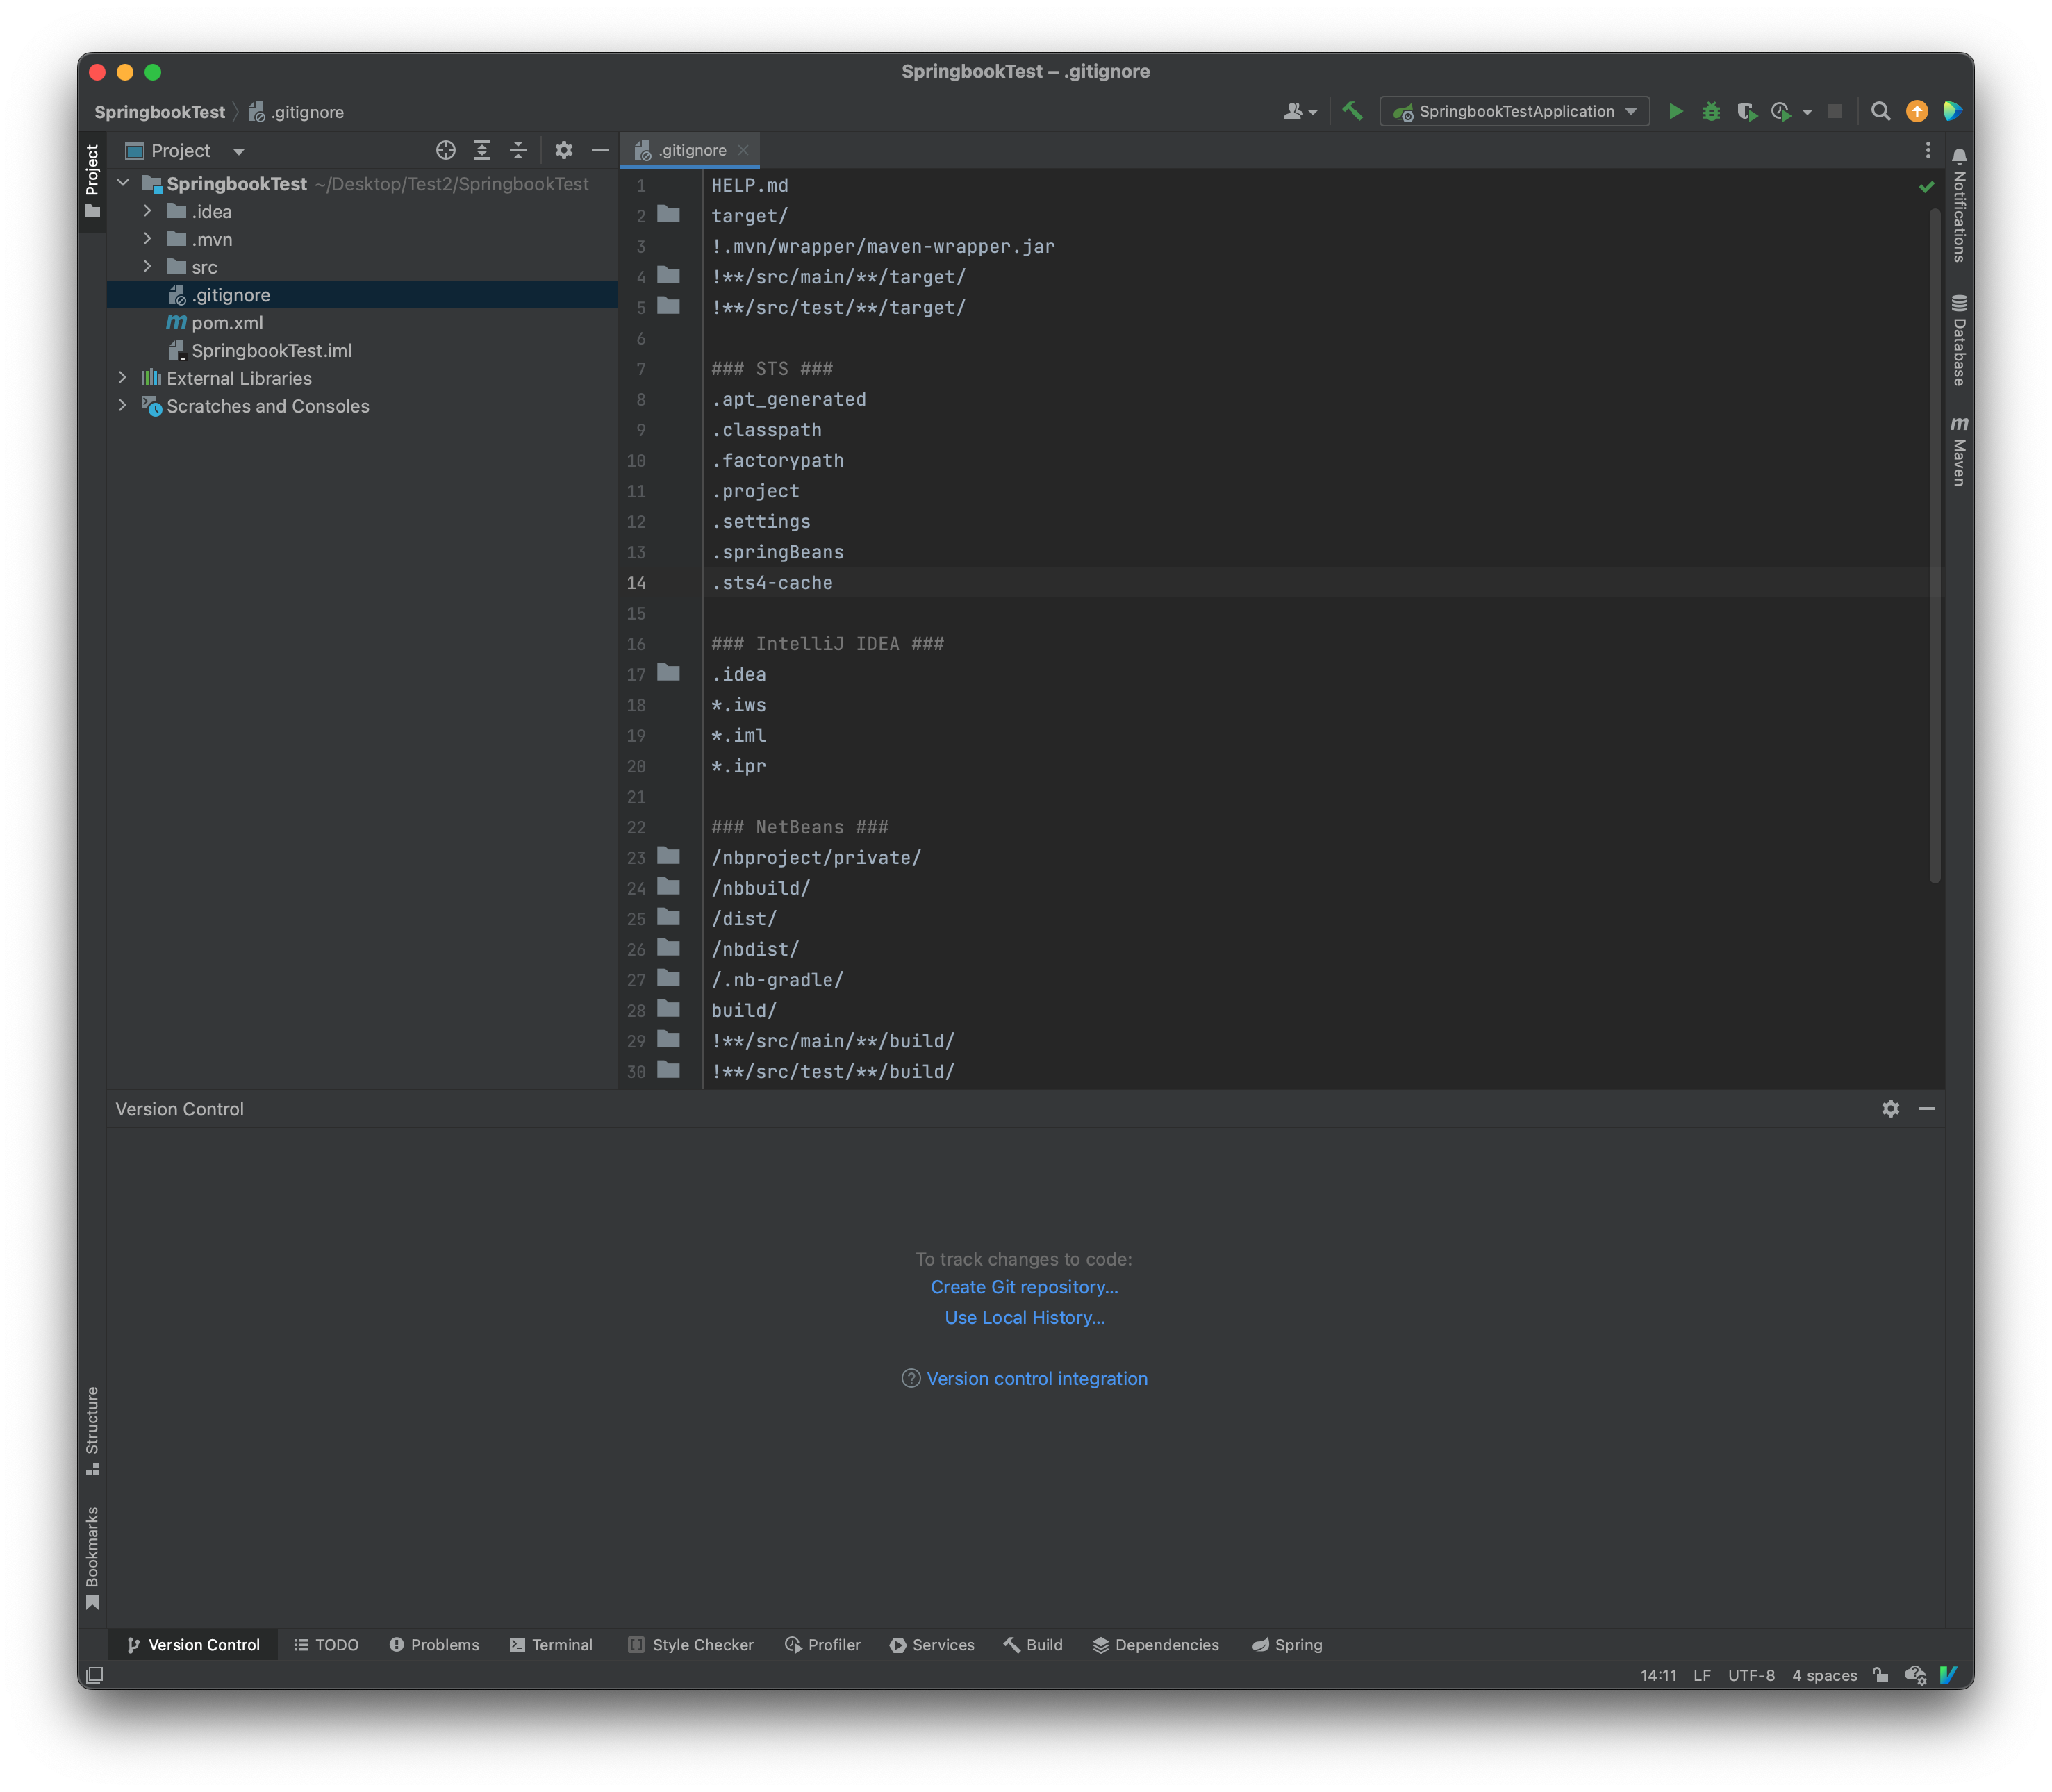Image resolution: width=2052 pixels, height=1792 pixels.
Task: Hide the Project panel with minus icon
Action: point(600,150)
